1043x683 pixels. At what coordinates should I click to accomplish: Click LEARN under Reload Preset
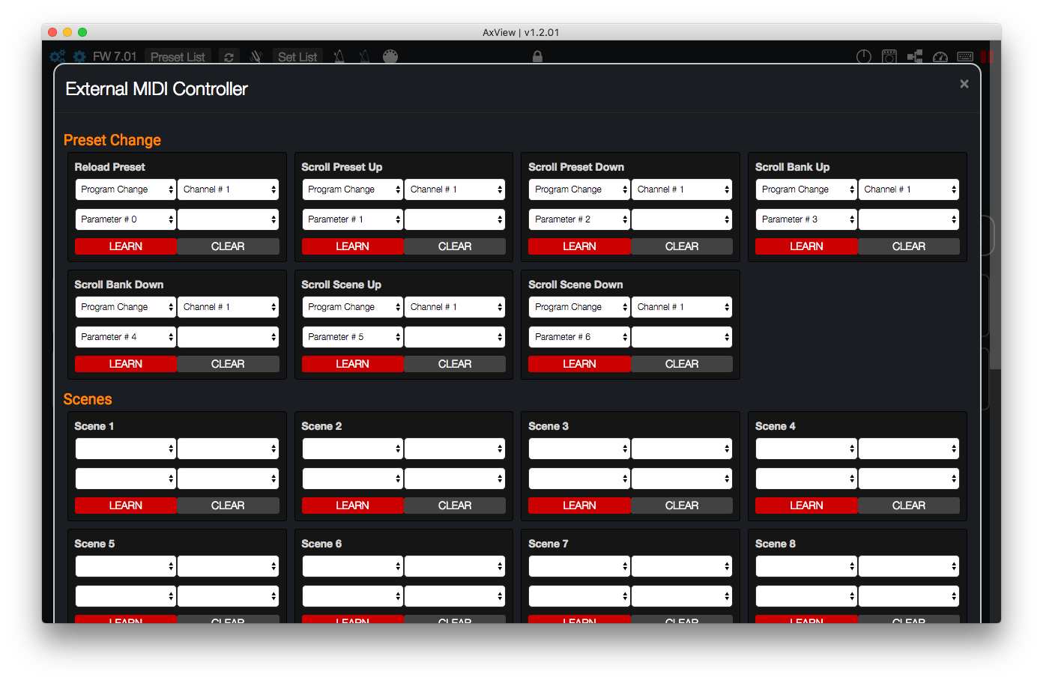coord(125,246)
